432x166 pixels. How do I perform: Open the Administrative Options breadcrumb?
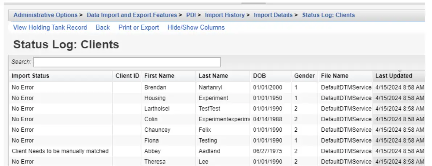tap(45, 15)
